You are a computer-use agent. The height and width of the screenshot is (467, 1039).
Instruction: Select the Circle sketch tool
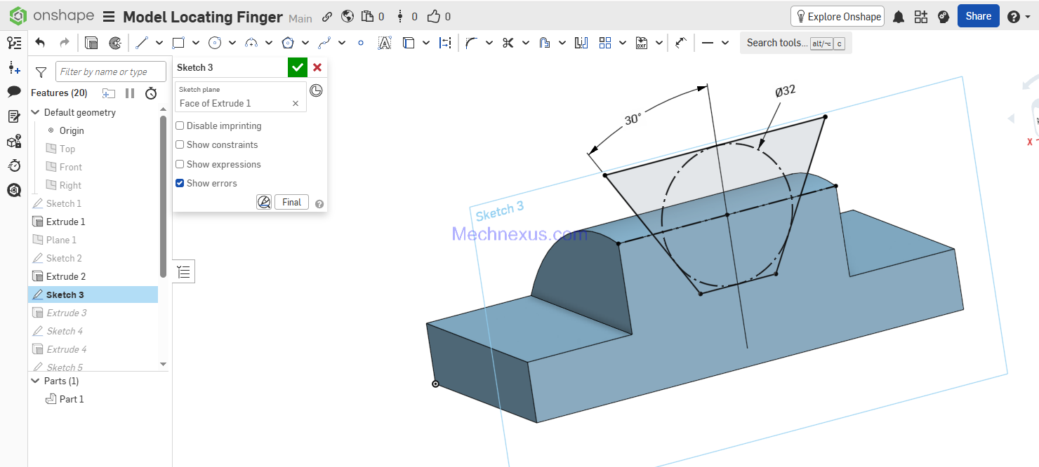[x=215, y=43]
